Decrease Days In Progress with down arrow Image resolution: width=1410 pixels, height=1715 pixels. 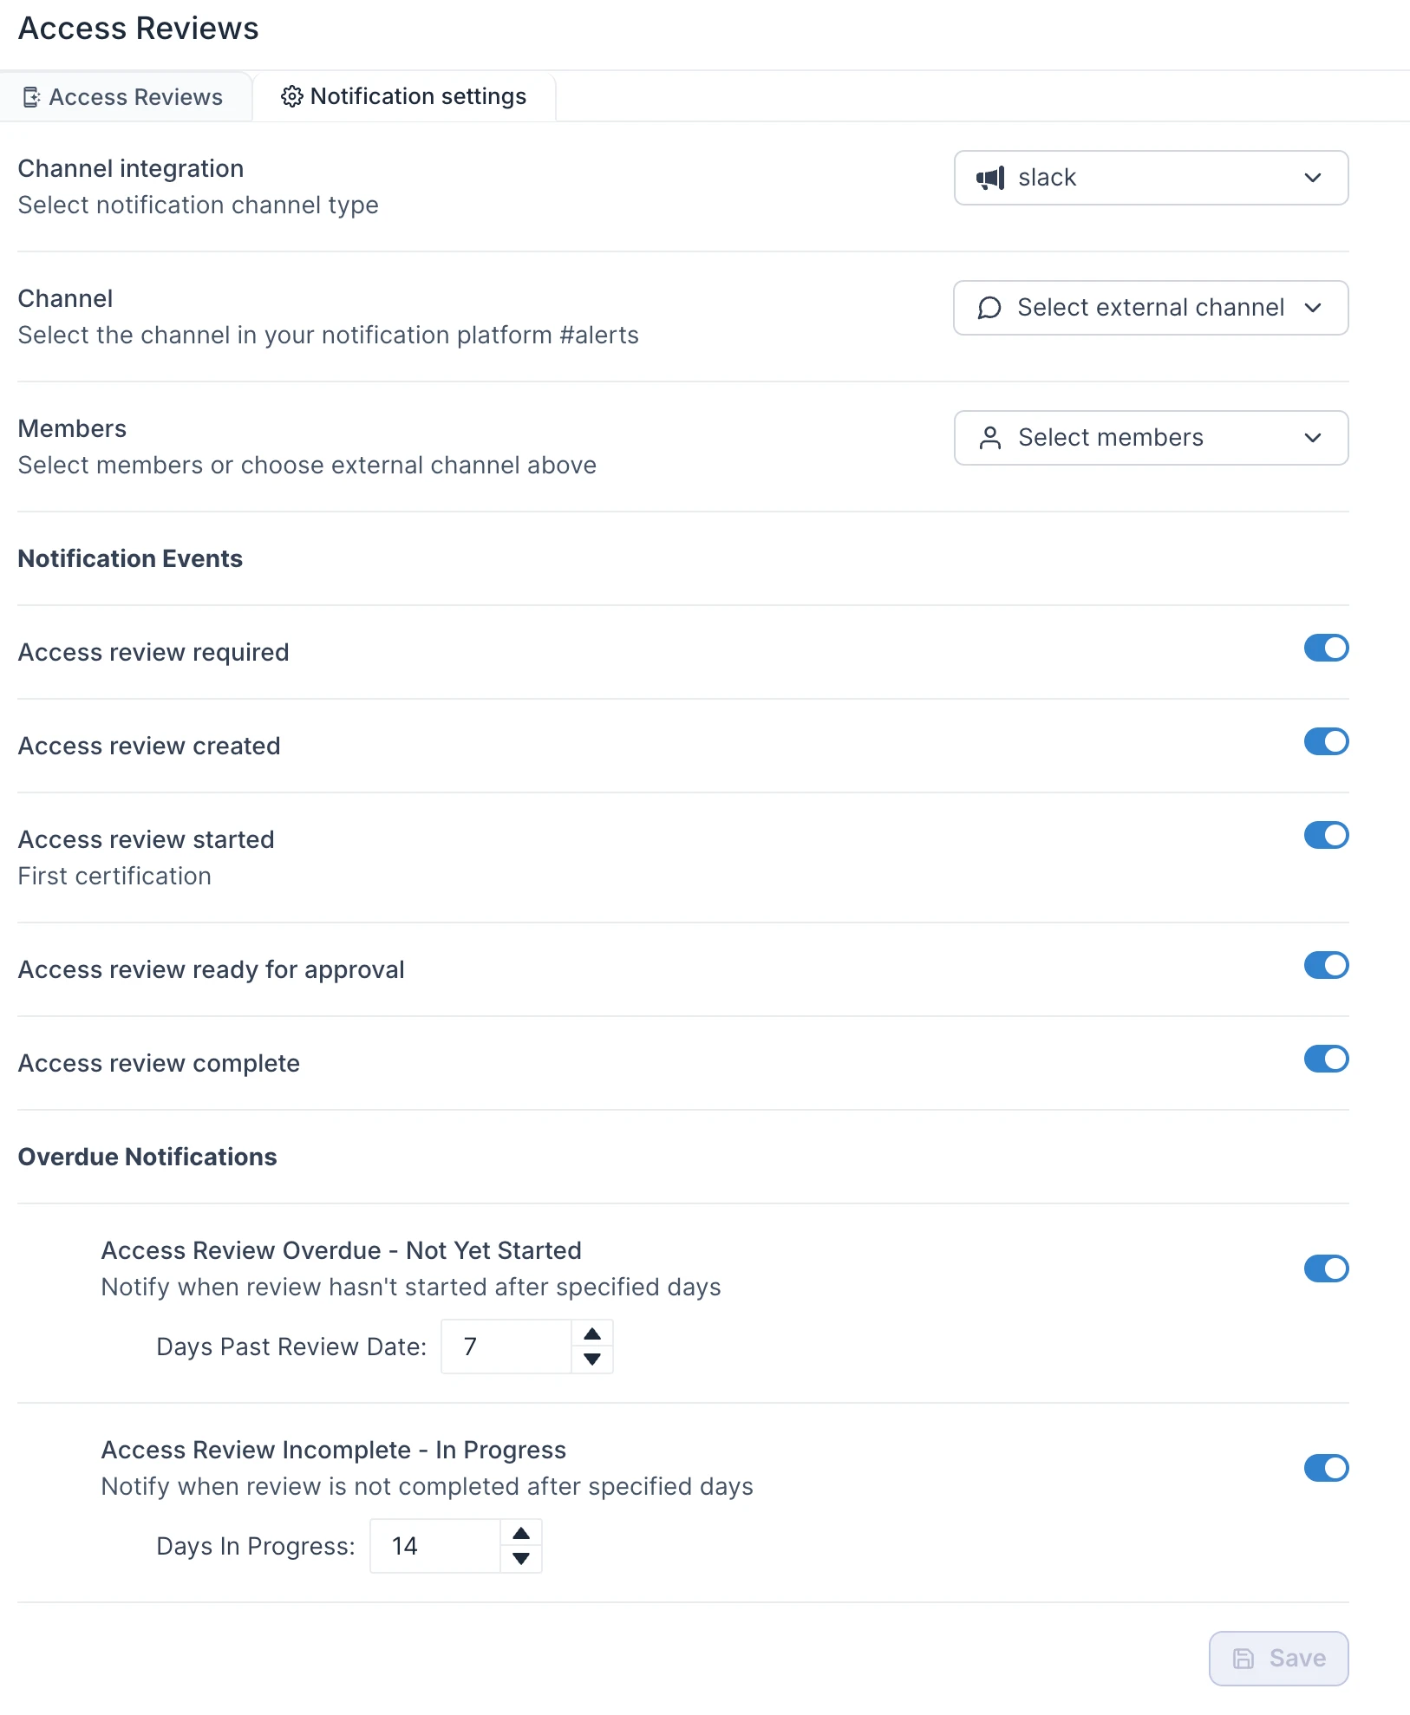(x=521, y=1559)
